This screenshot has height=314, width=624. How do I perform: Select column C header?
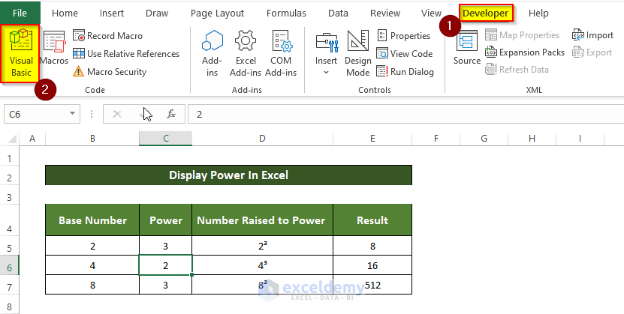(165, 138)
